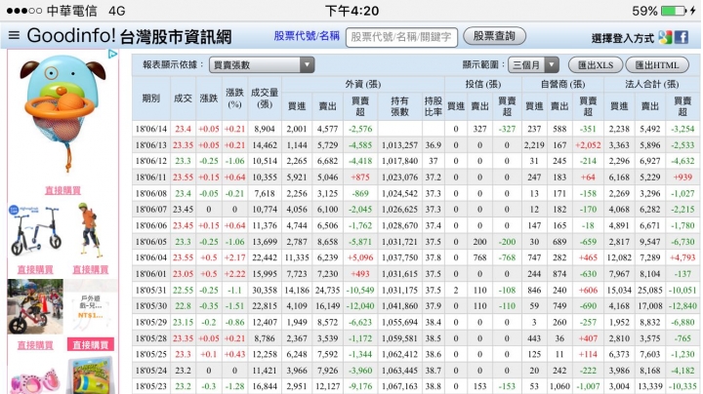Click the Goodinfo! 台灣股市資訊網 title

pos(129,36)
